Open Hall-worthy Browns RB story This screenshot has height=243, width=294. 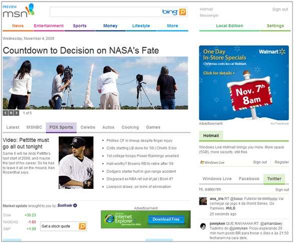140,164
